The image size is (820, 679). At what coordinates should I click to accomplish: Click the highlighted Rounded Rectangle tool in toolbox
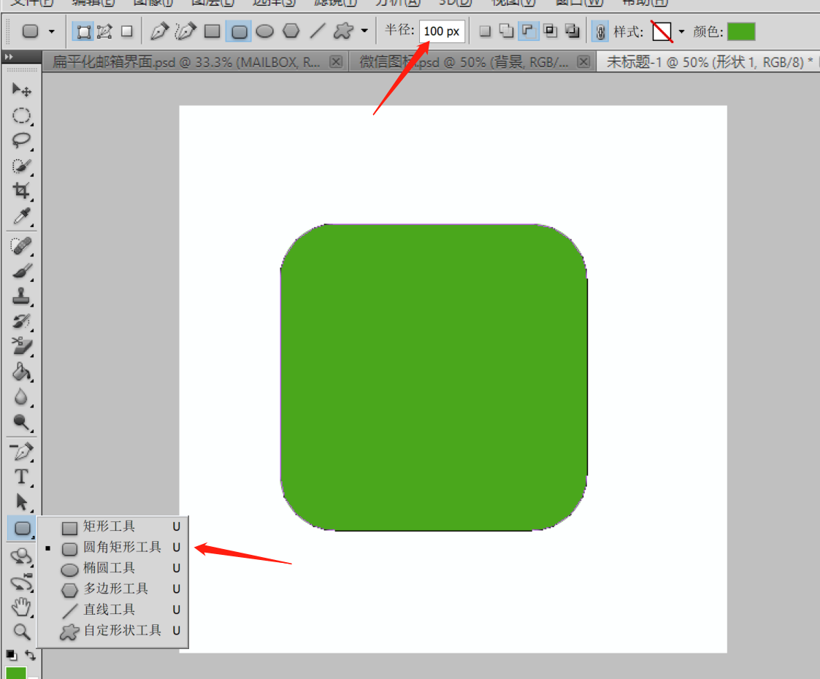point(21,528)
